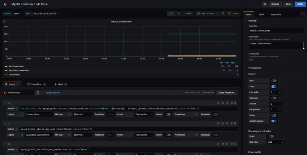Enable the Staircase switch
The image size is (307, 155).
(x=274, y=98)
